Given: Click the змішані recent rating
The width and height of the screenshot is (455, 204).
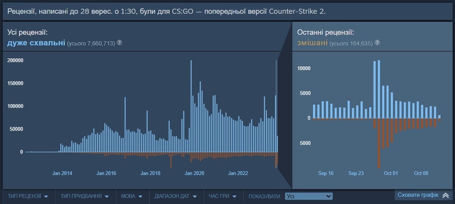Looking at the screenshot, I should (312, 43).
